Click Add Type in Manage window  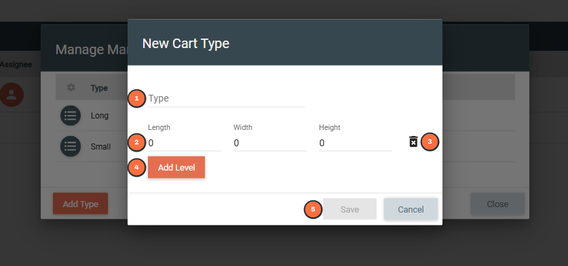coord(81,204)
